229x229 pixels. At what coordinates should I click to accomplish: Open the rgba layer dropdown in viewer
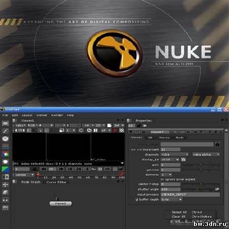pos(20,126)
